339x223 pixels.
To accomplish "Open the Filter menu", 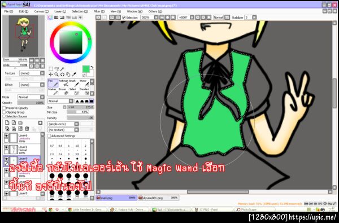I will point(99,11).
